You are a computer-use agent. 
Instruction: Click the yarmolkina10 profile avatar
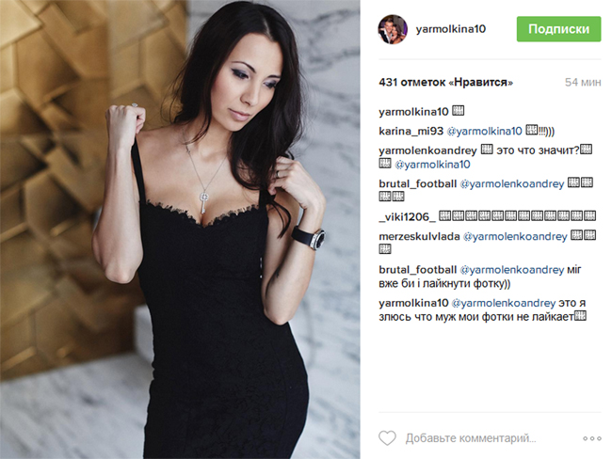pos(393,29)
